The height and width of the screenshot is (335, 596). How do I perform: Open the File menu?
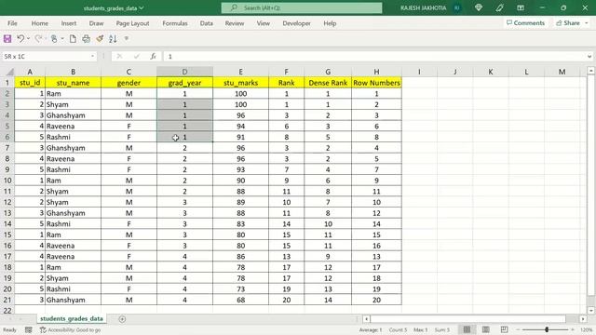point(12,23)
